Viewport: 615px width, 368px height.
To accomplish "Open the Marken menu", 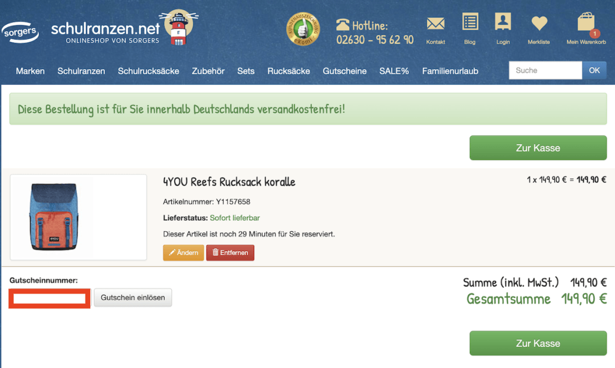I will (30, 71).
